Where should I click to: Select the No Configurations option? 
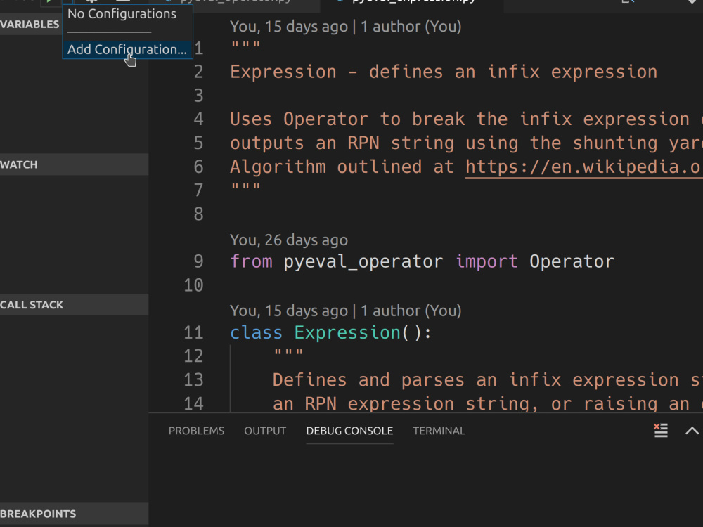tap(122, 14)
